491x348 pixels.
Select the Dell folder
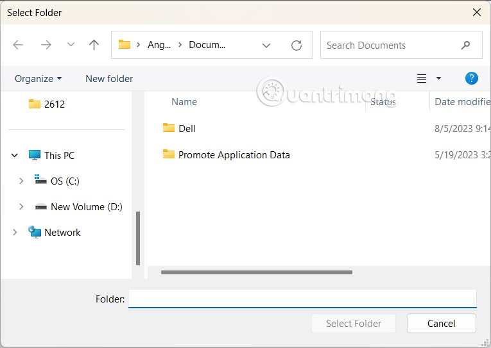pyautogui.click(x=187, y=128)
